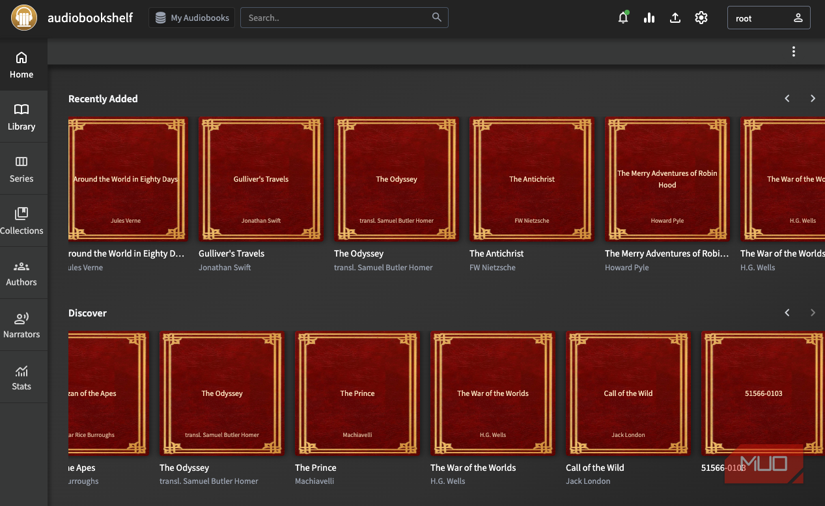
Task: Open Collections in the sidebar
Action: (x=21, y=221)
